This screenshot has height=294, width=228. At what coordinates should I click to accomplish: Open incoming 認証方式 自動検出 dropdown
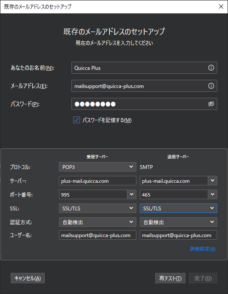pyautogui.click(x=98, y=222)
